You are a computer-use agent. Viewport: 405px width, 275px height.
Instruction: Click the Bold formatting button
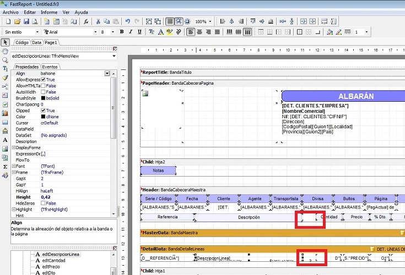[x=121, y=32]
